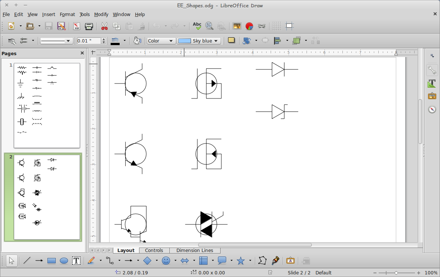The height and width of the screenshot is (277, 440).
Task: Select the Callouts speech bubble tool
Action: [222, 261]
